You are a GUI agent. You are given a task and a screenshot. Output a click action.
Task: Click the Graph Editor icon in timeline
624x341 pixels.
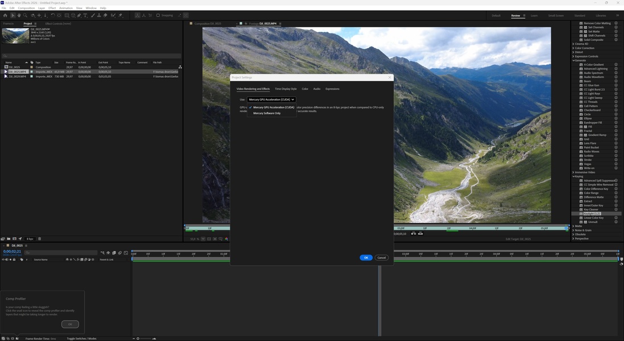point(126,253)
